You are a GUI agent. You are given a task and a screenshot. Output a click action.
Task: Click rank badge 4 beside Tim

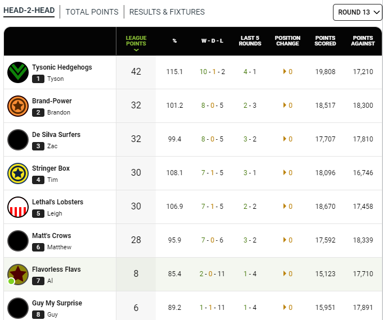38,180
